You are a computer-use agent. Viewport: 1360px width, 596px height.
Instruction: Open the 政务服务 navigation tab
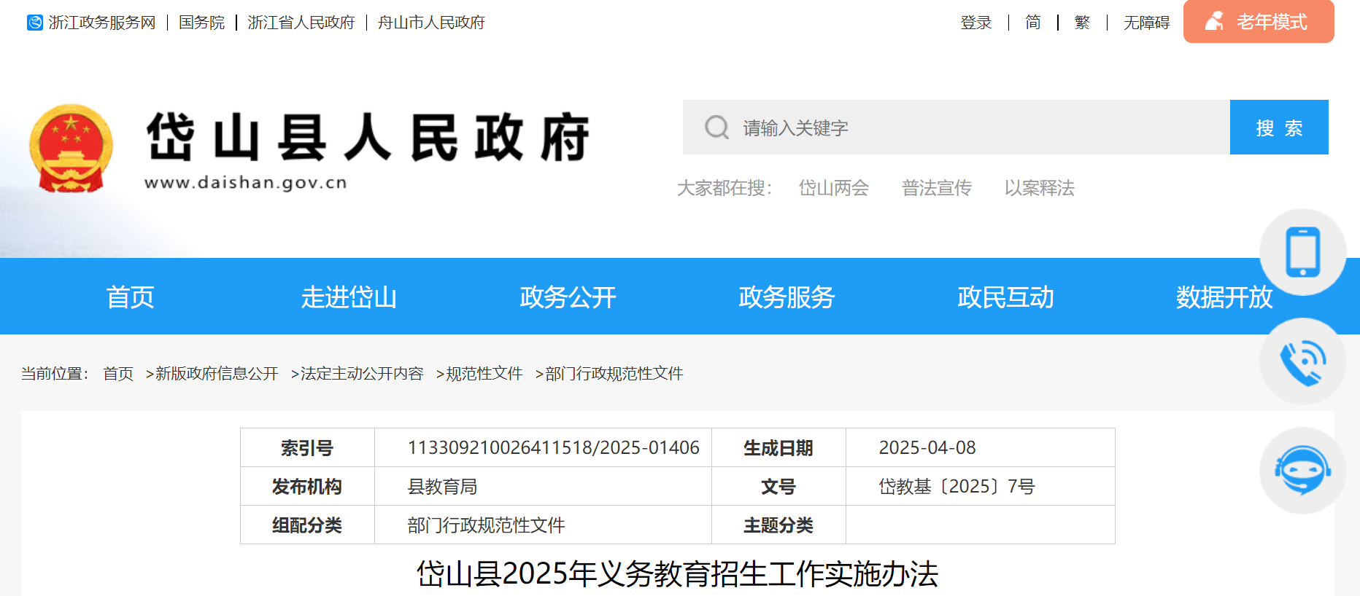[786, 297]
